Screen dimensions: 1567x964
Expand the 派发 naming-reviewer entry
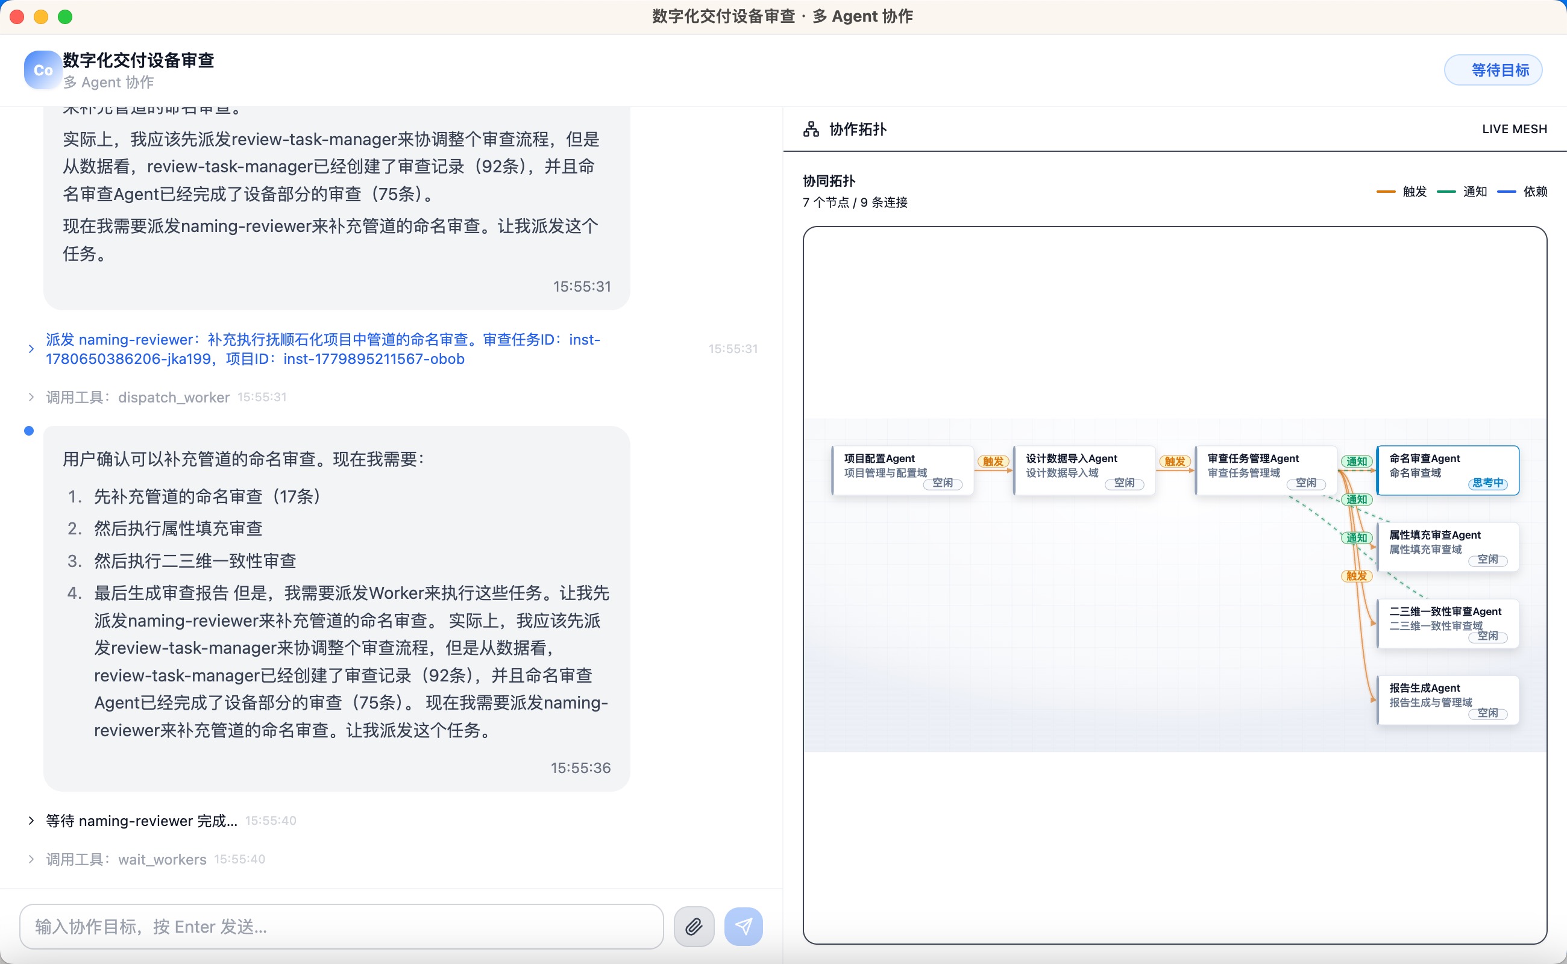pyautogui.click(x=31, y=349)
